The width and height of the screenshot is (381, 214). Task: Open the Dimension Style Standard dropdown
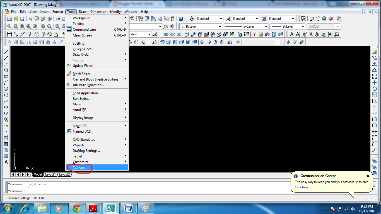coord(245,19)
